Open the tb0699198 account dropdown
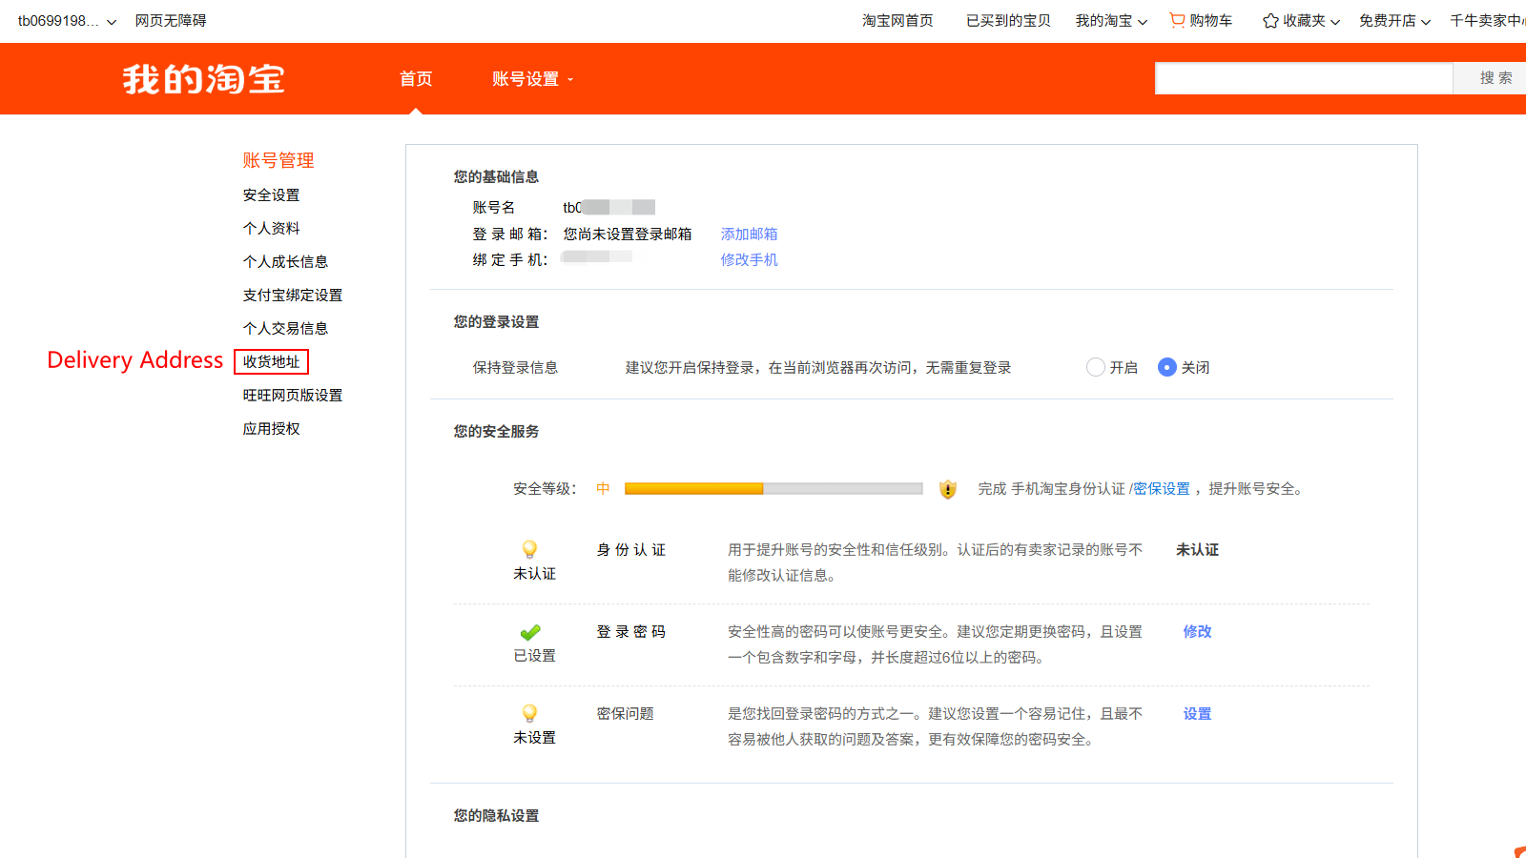 click(67, 21)
